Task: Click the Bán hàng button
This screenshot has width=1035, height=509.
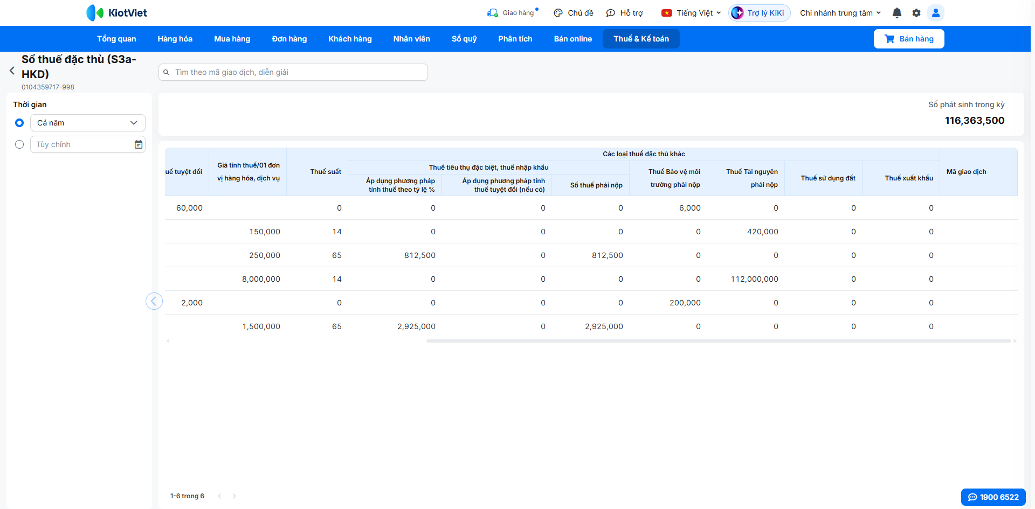Action: pyautogui.click(x=909, y=39)
